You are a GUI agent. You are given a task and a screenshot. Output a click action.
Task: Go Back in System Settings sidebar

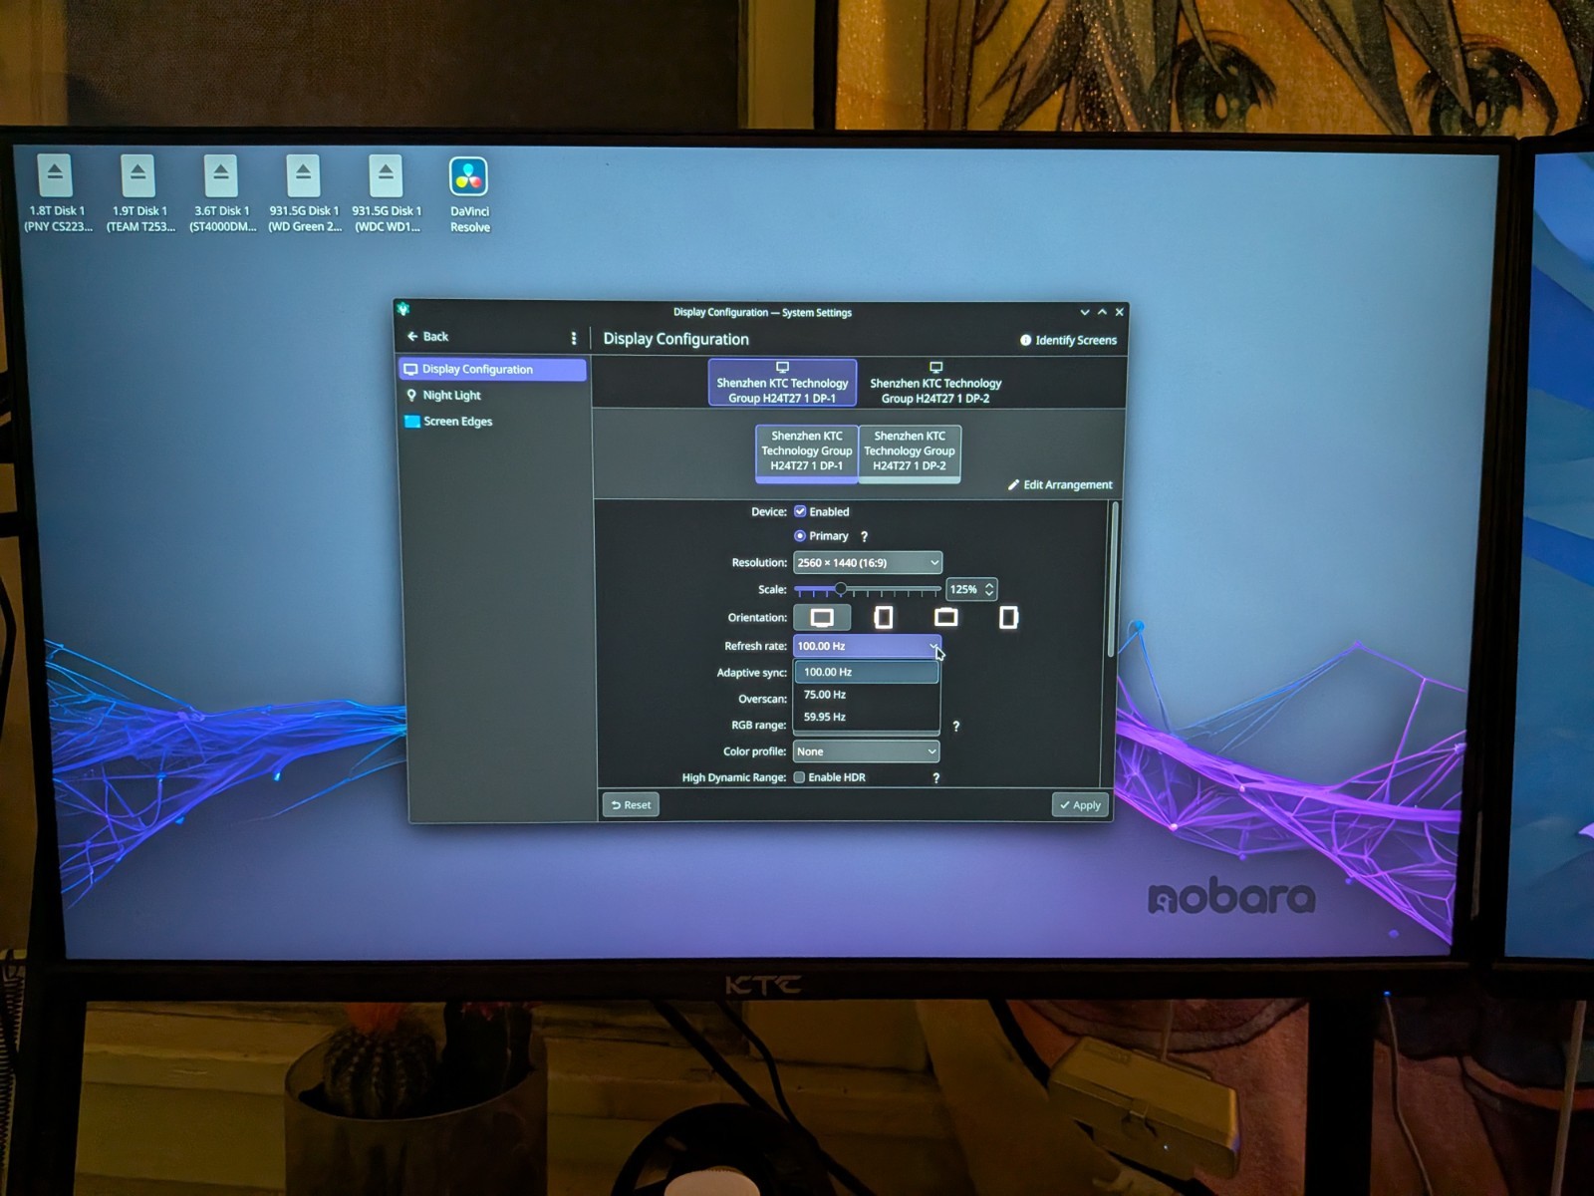click(x=427, y=336)
